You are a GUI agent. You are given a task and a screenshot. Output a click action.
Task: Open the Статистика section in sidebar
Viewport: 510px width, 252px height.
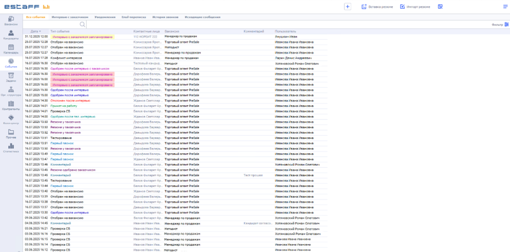point(11,148)
